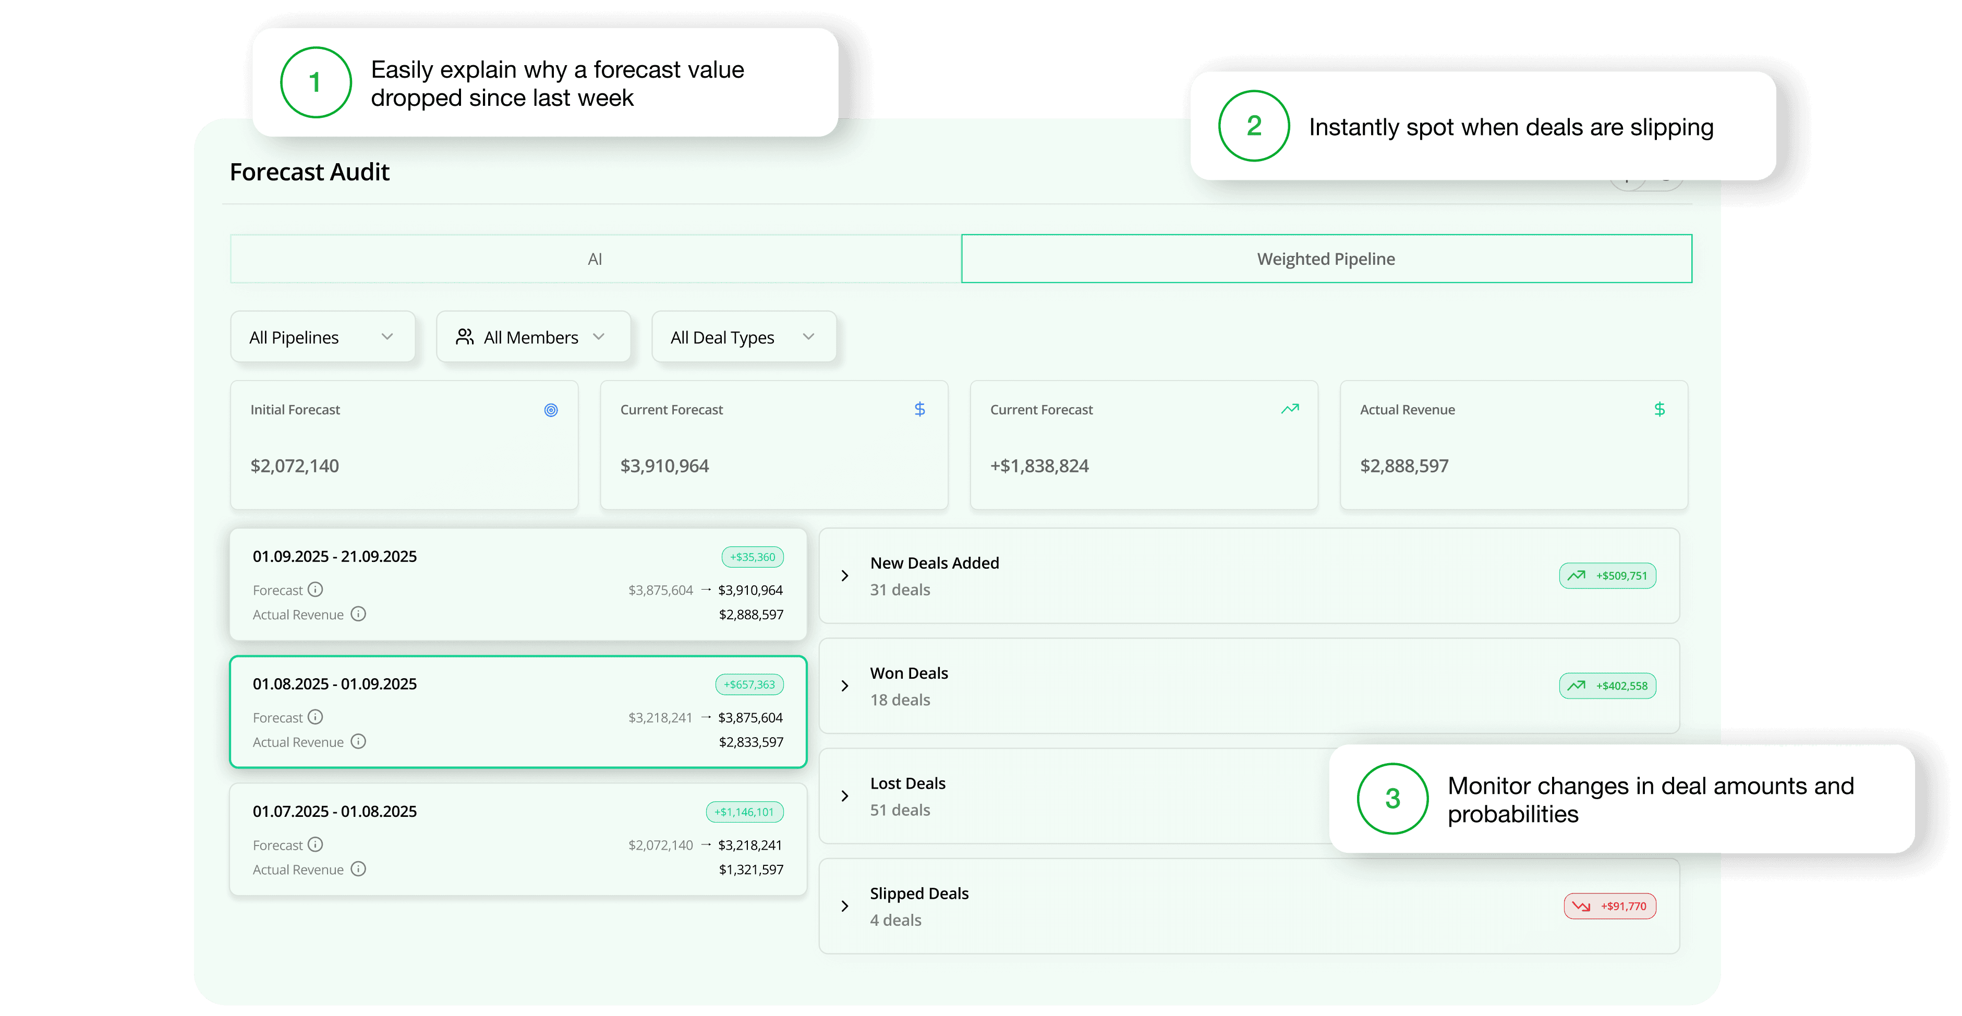
Task: Select the Weighted Pipeline tab
Action: click(x=1325, y=260)
